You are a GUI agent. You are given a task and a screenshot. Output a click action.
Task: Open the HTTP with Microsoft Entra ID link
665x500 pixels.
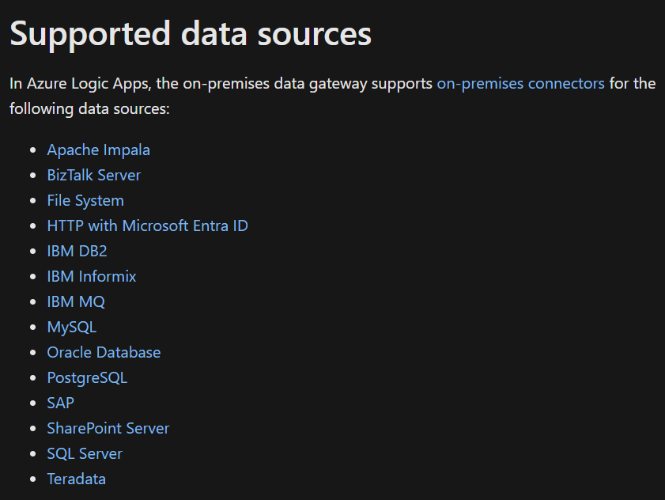147,225
